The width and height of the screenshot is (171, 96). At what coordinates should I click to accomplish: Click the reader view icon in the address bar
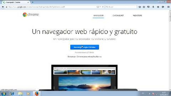pos(98,7)
